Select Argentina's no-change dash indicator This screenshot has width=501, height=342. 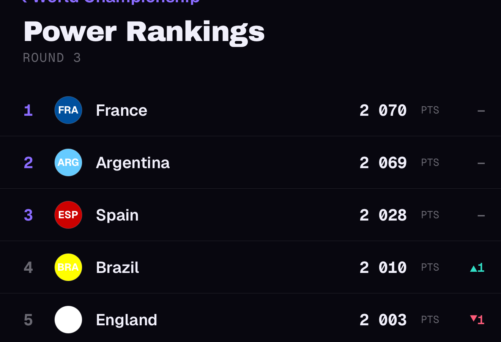click(481, 163)
